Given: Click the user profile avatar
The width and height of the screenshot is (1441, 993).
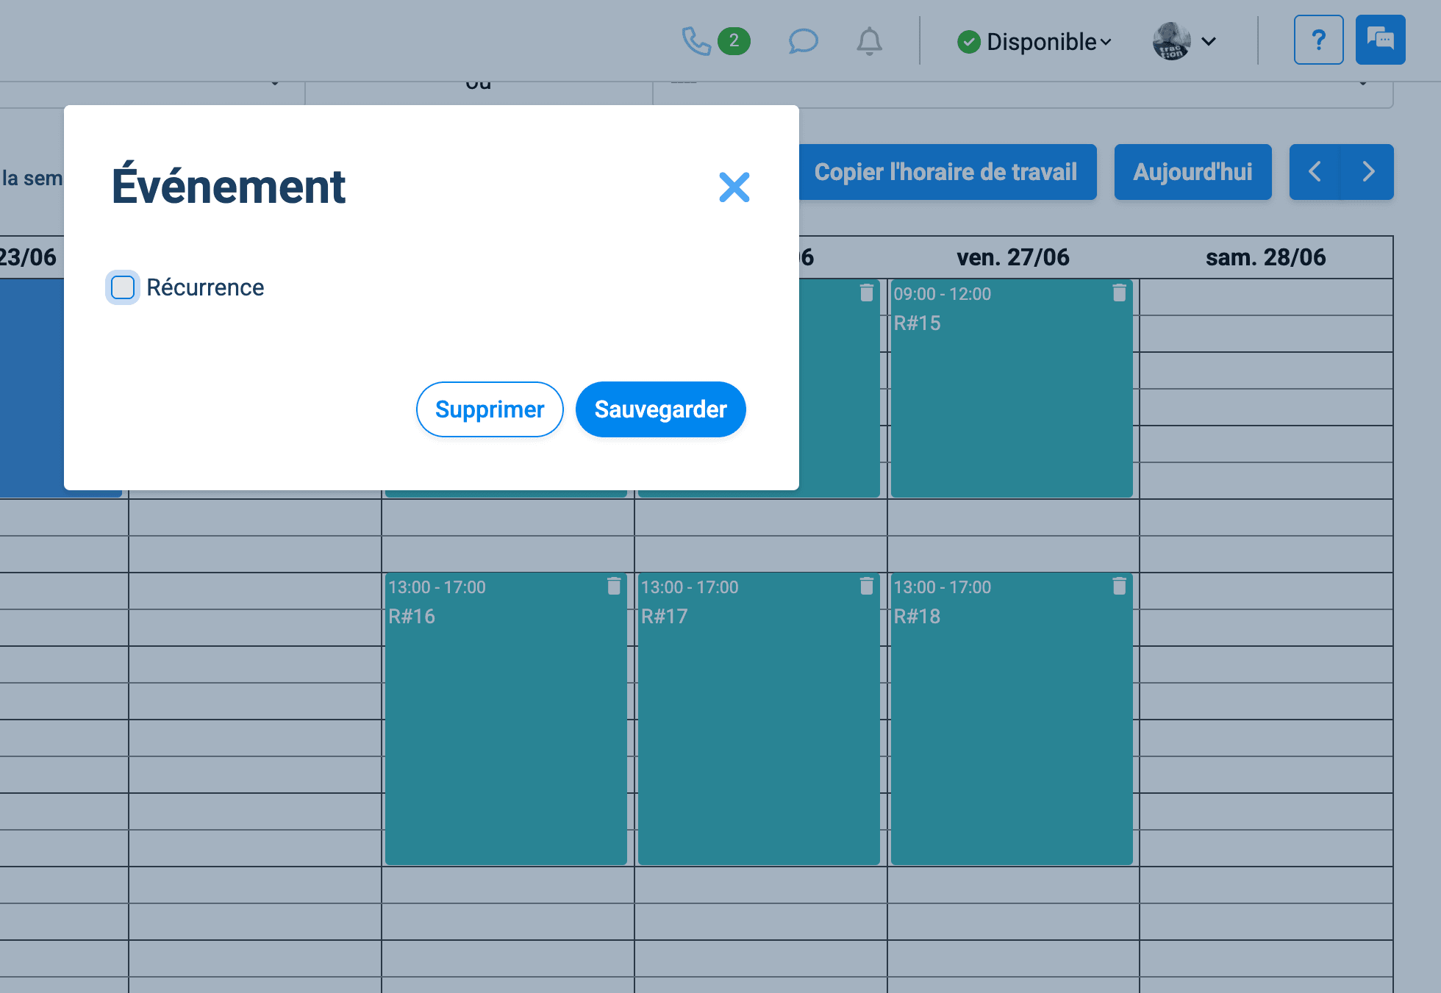Looking at the screenshot, I should pos(1172,41).
